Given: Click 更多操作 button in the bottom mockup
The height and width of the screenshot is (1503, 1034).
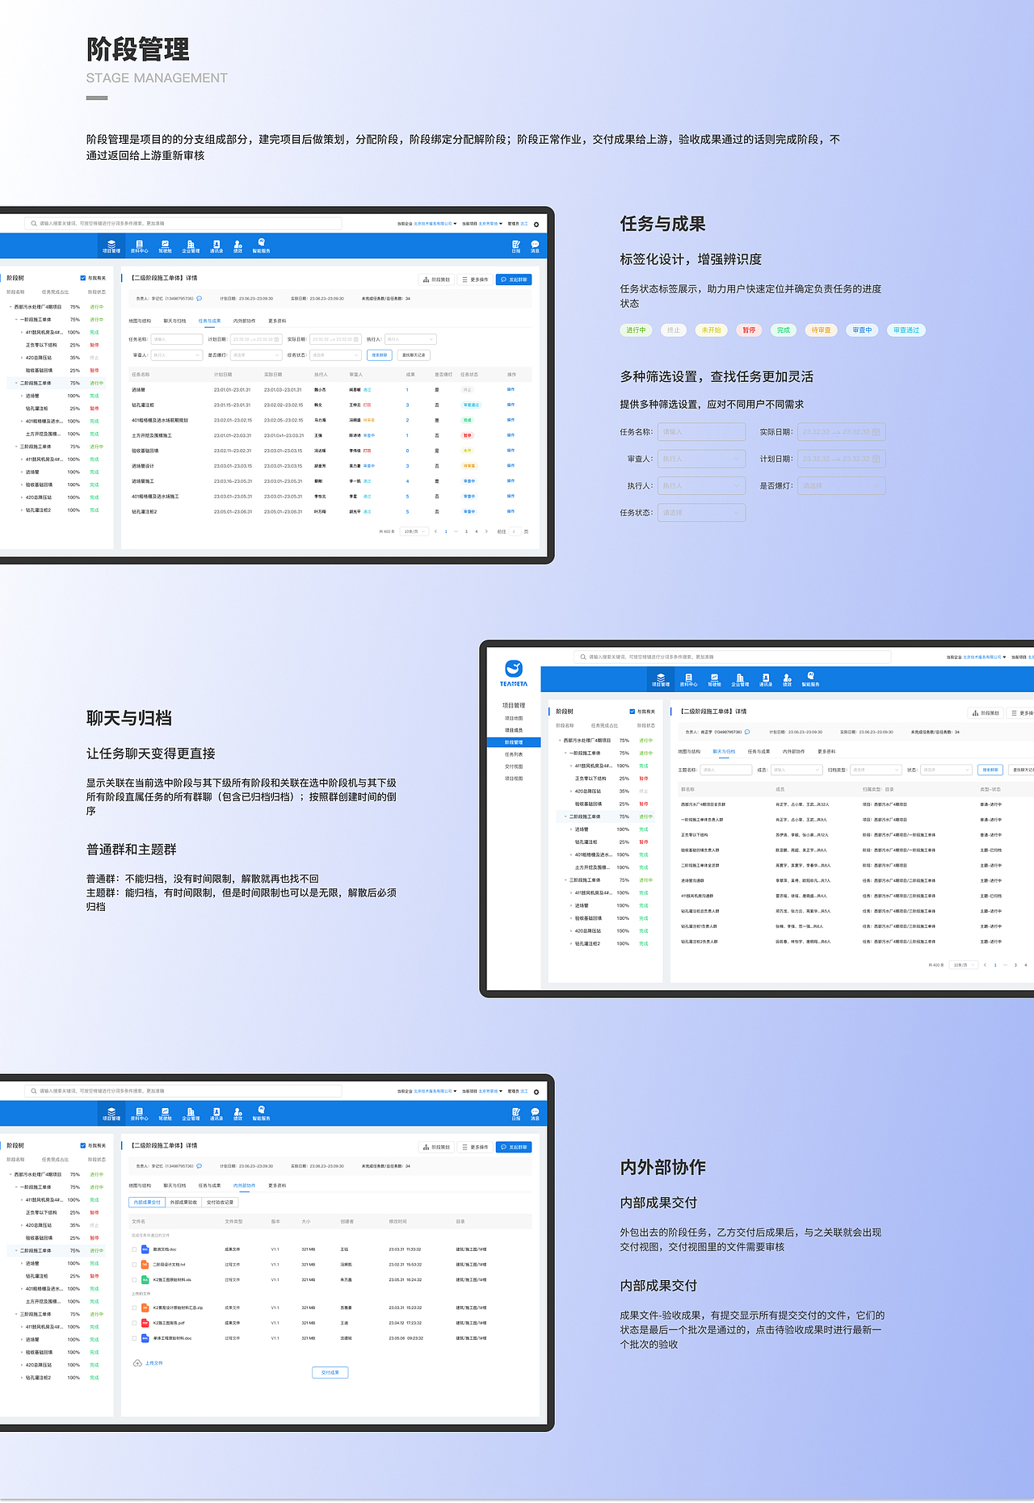Looking at the screenshot, I should [x=475, y=1147].
